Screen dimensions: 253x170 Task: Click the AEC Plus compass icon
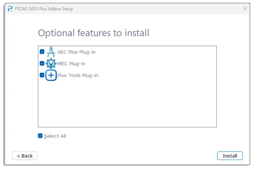click(x=51, y=52)
